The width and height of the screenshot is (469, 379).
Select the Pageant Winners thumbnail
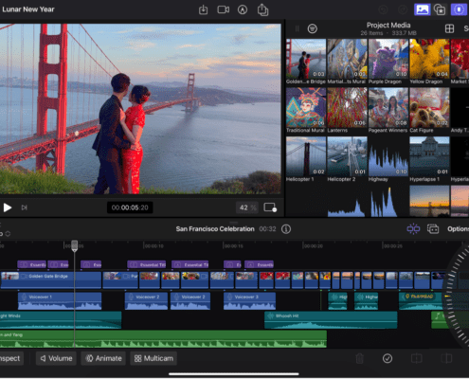(x=388, y=107)
